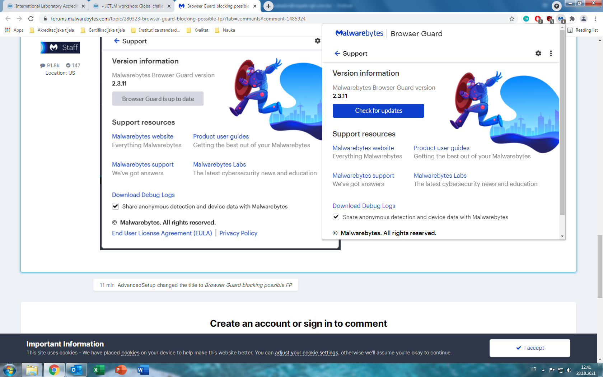View site security padlock information

click(45, 19)
